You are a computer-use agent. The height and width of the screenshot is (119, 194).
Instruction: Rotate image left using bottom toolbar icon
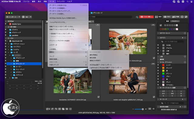point(52,109)
